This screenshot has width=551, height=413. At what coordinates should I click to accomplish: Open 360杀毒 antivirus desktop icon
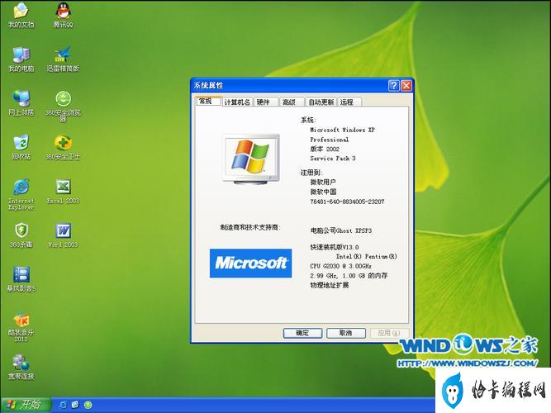[21, 235]
